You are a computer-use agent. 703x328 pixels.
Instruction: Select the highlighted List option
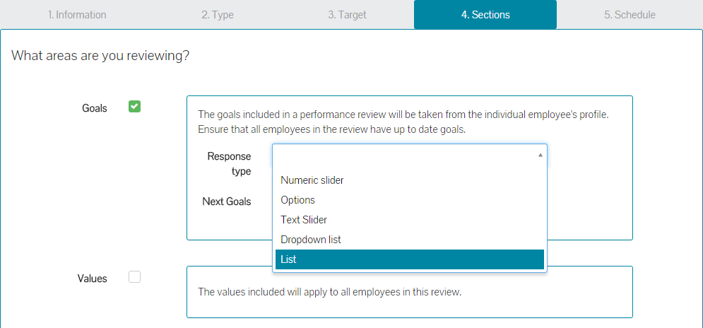coord(288,259)
